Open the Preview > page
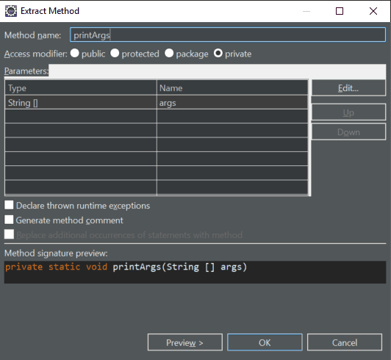Viewport: 391px width, 360px height. (184, 342)
